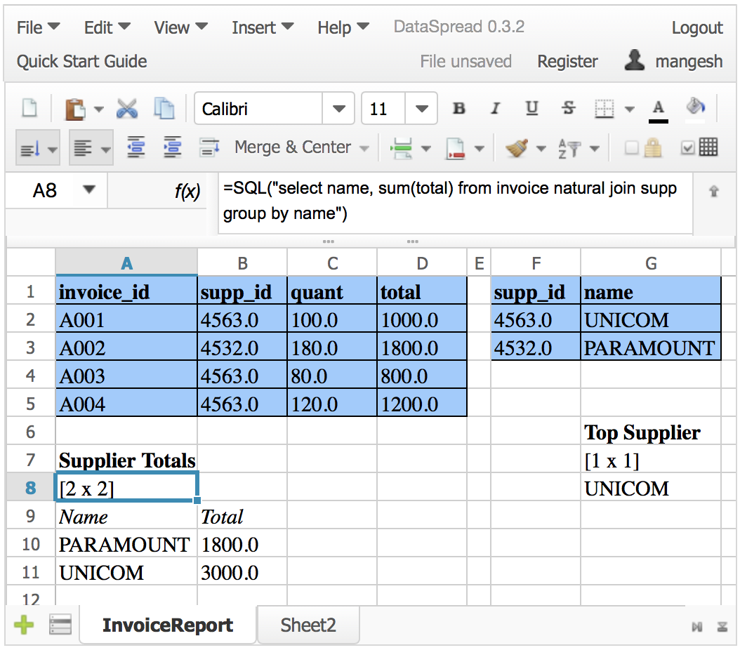Select cell with total 1200.0

(421, 404)
